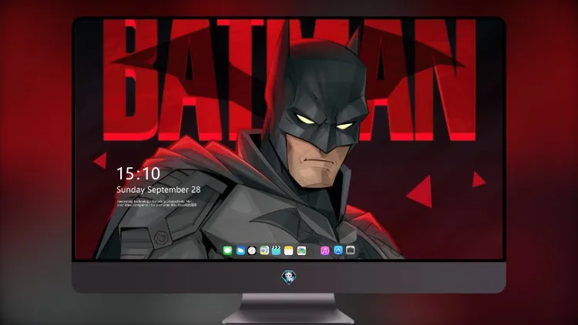Image resolution: width=578 pixels, height=325 pixels.
Task: Click the small caption under the date
Action: pos(157,203)
